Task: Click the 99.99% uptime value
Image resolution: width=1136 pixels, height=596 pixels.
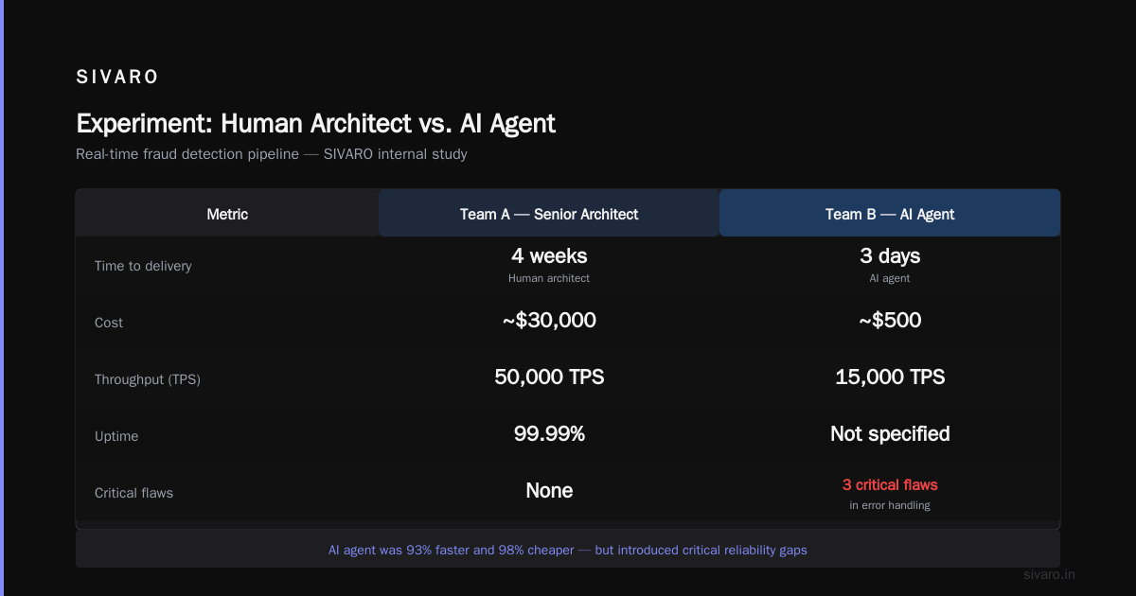Action: [x=549, y=434]
